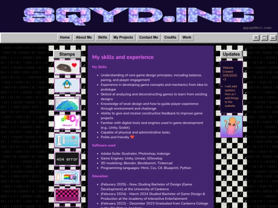Click the 'Game Engines: Unity, Unreal, GDevelop' line
Viewport: 278px width, 208px height.
pyautogui.click(x=131, y=158)
